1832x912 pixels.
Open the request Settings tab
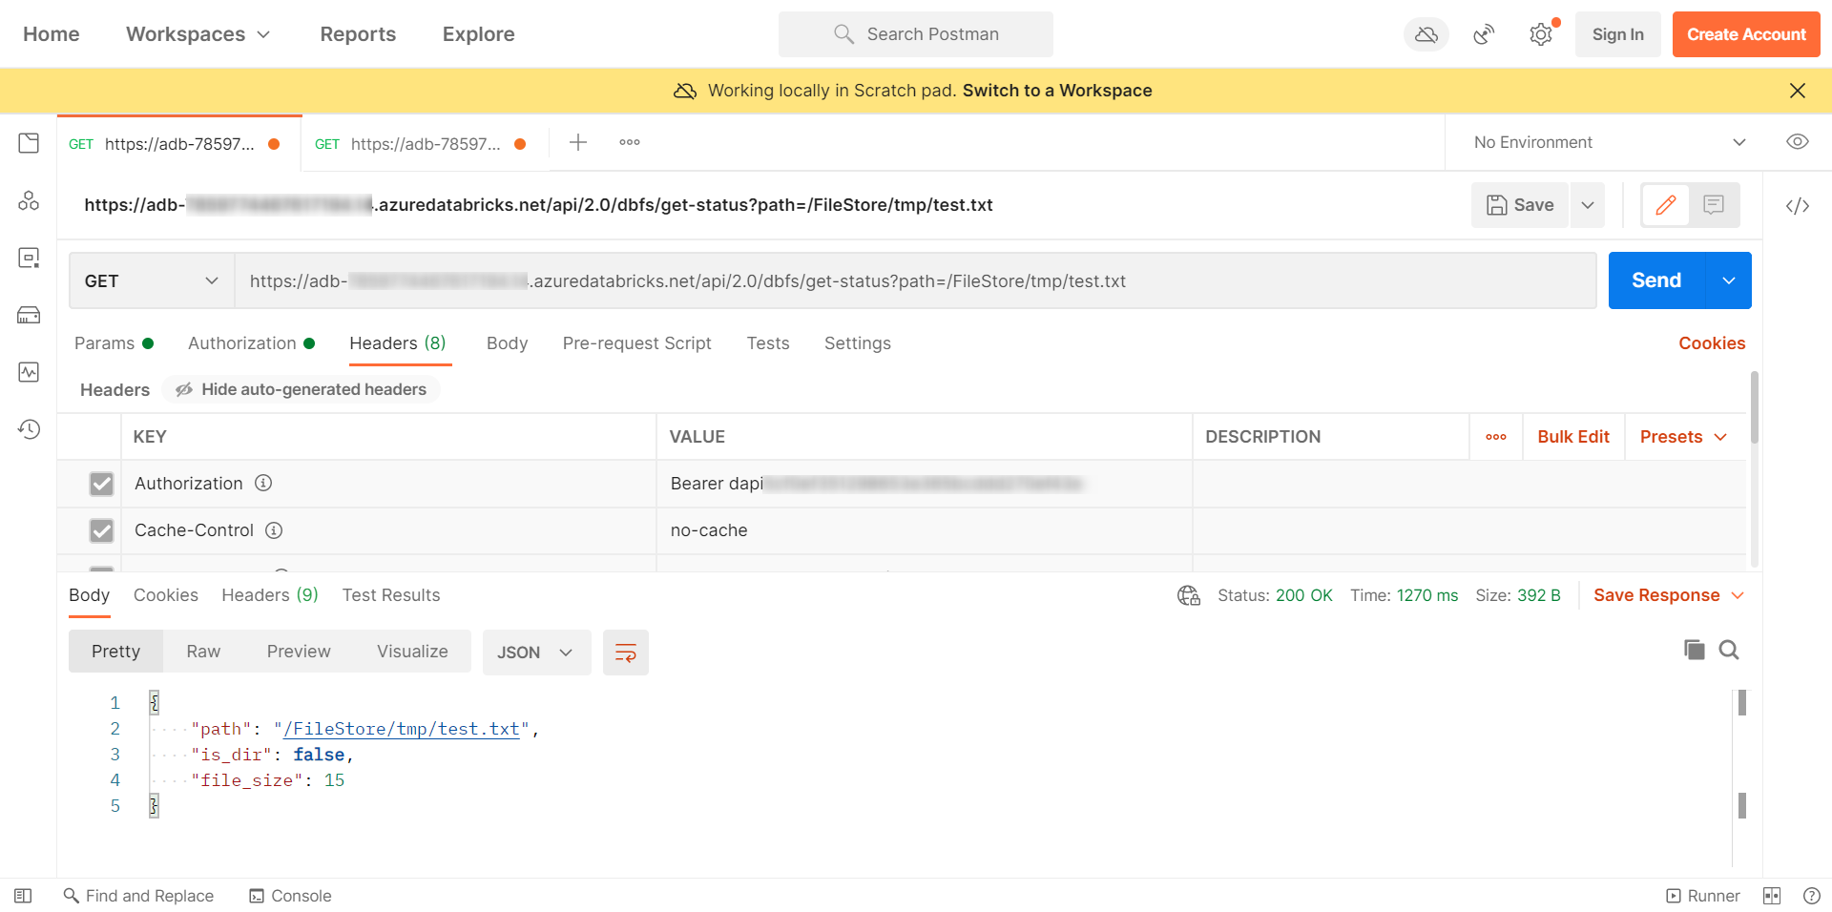click(x=858, y=343)
